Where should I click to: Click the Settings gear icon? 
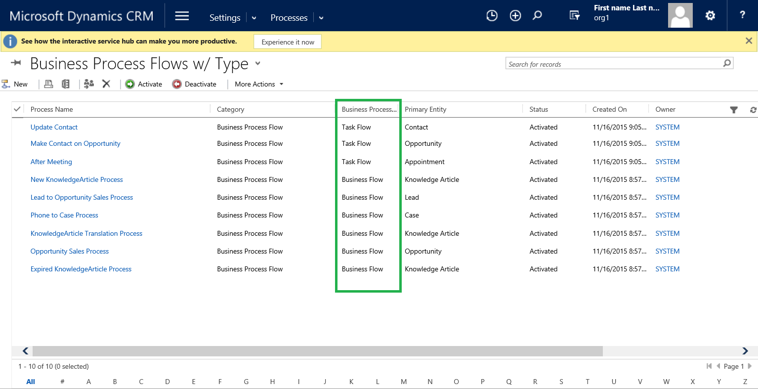(x=710, y=15)
